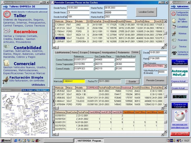Switch to the Amortiguadores tab
Viewport: 191px width, 143px height.
point(109,53)
